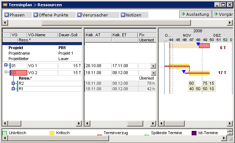The width and height of the screenshot is (235, 143).
Task: Maximize the Terminplan window
Action: click(x=223, y=5)
